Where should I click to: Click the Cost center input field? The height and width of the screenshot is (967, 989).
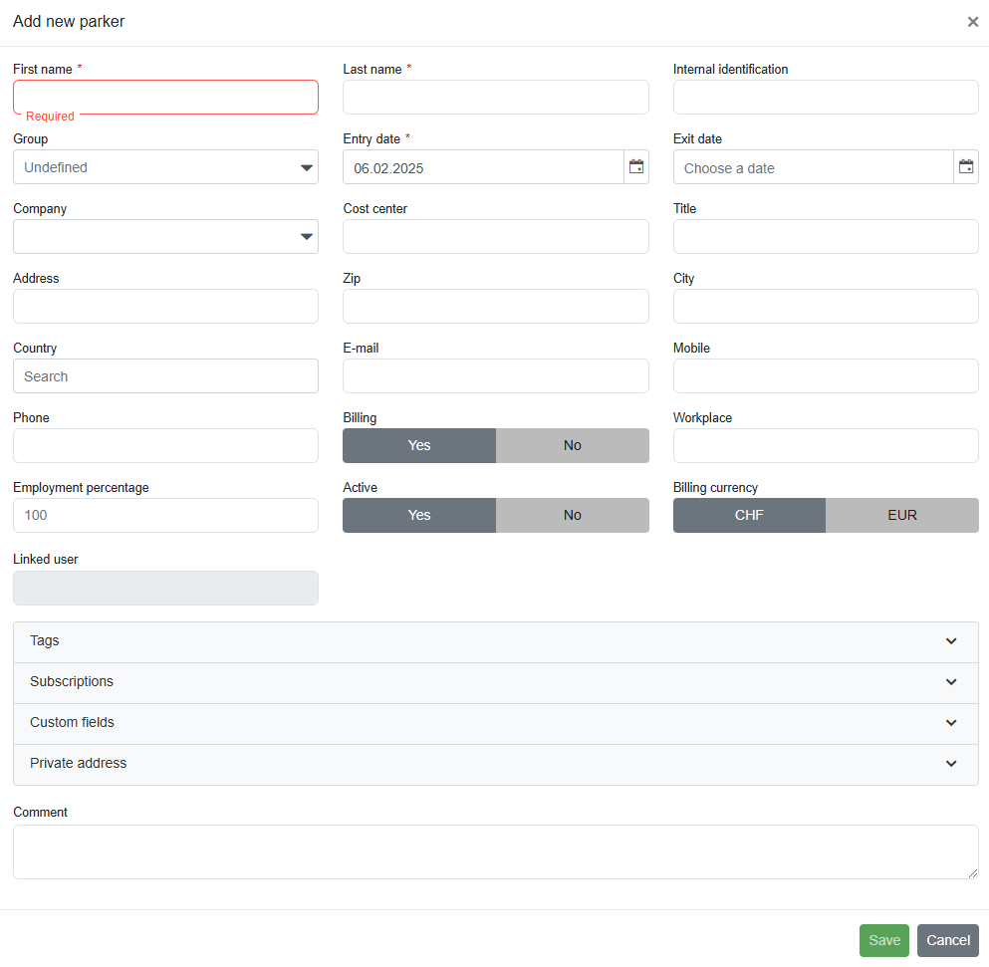click(x=496, y=237)
